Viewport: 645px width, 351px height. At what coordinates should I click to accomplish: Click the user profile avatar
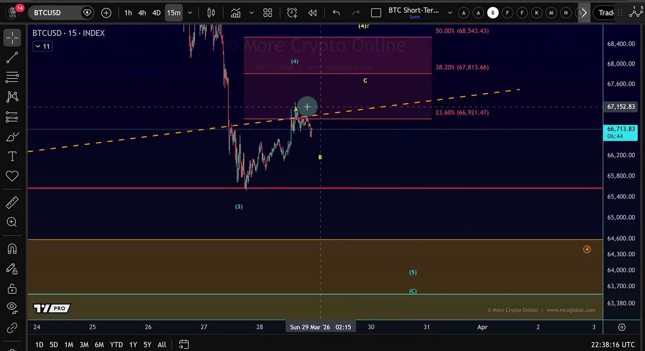coord(12,12)
